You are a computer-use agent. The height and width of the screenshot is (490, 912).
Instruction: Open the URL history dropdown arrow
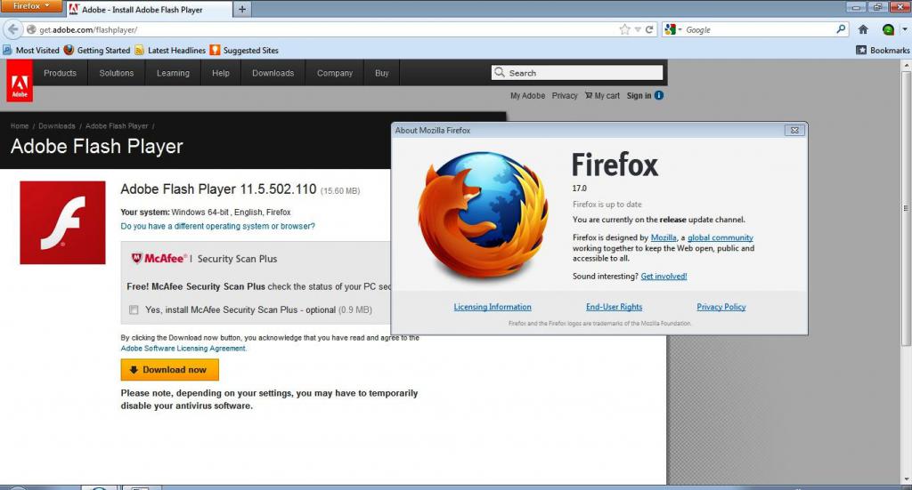(x=638, y=29)
